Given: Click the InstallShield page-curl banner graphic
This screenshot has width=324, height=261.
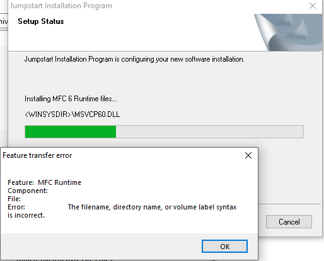Looking at the screenshot, I should 288,33.
